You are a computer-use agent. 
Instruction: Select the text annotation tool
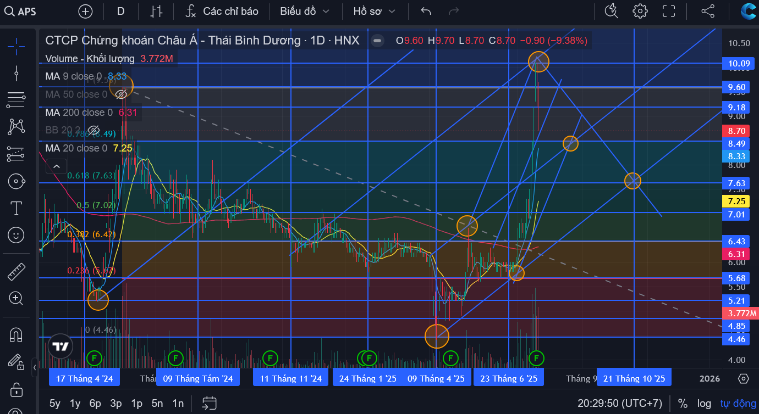(x=16, y=208)
